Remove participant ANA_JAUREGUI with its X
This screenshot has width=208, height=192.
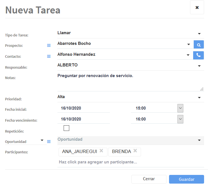101,151
